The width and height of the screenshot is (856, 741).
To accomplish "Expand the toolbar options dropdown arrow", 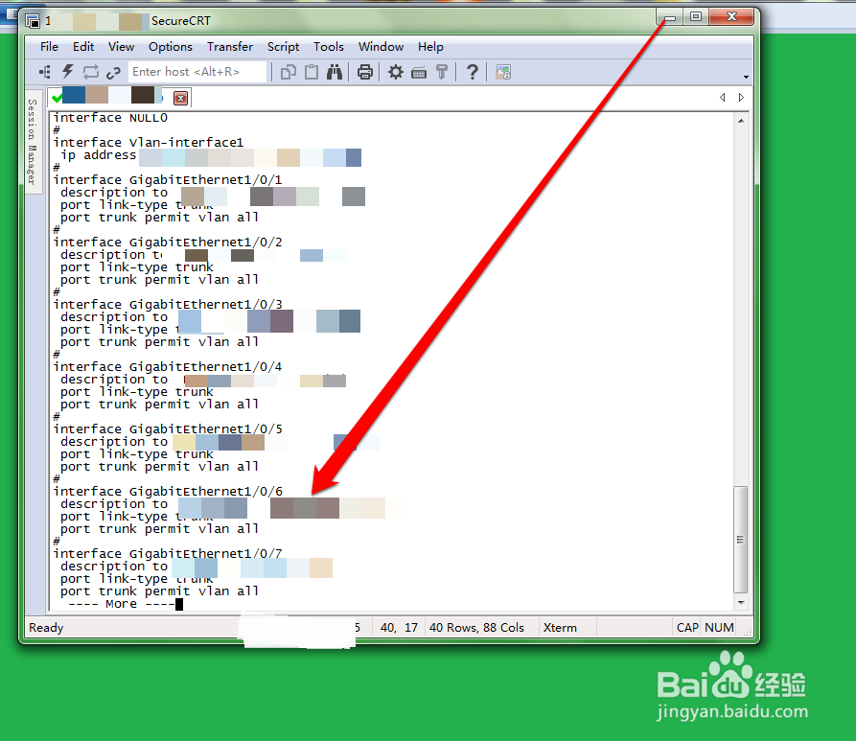I will click(x=746, y=77).
